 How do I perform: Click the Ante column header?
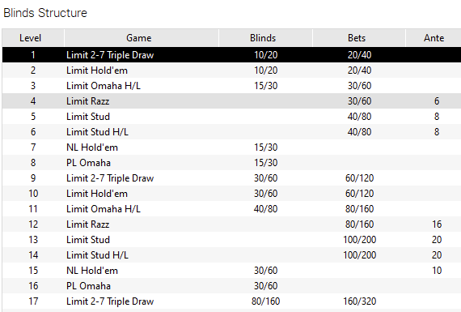[434, 38]
